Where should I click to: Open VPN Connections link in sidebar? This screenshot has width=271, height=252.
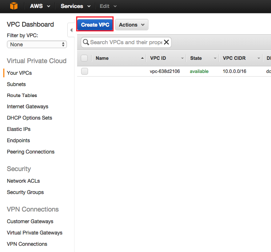point(27,244)
